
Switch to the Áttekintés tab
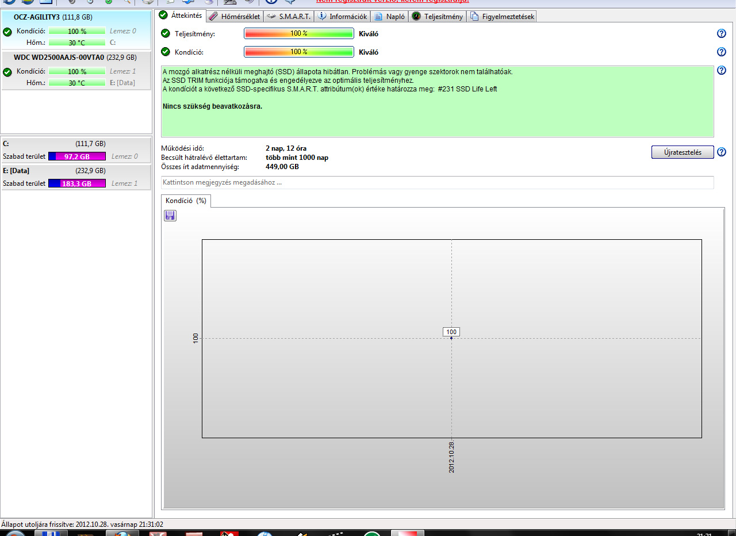[180, 16]
